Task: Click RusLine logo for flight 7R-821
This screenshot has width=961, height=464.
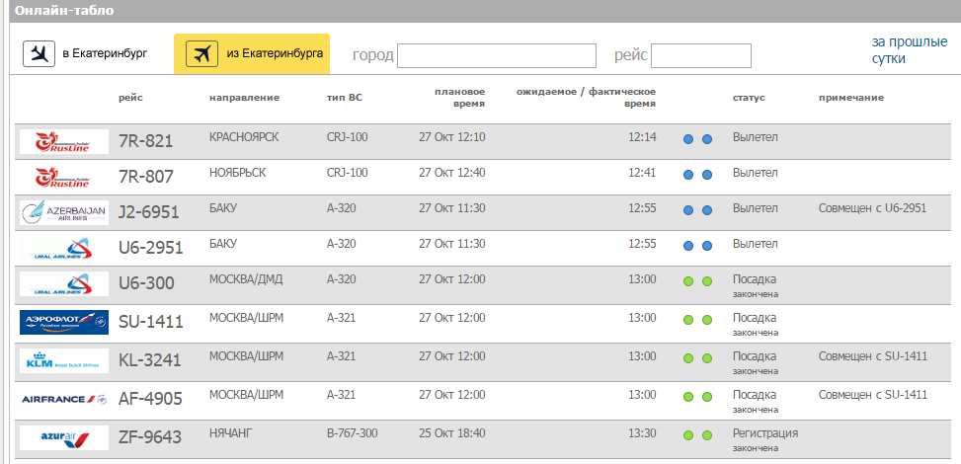Action: click(63, 141)
